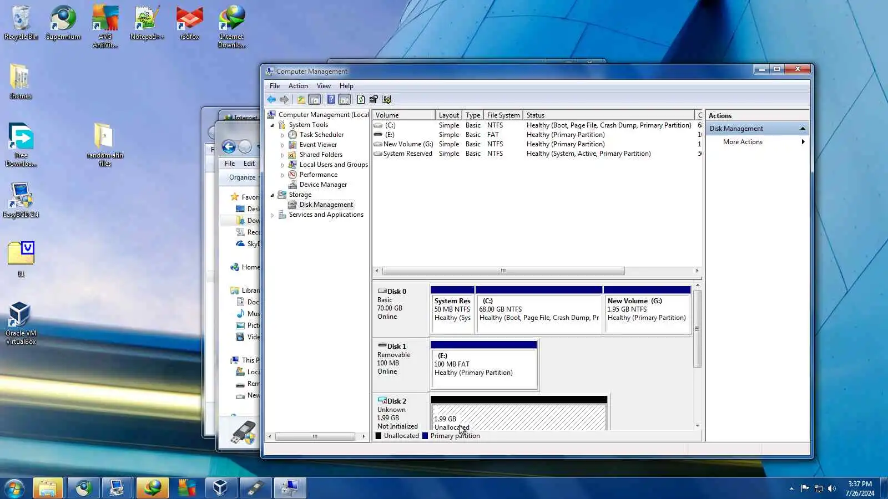
Task: Click the USB drive taskbar button
Action: pos(255,488)
